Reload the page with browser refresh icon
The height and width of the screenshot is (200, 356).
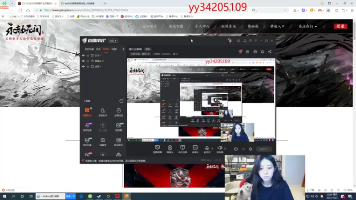(x=20, y=10)
